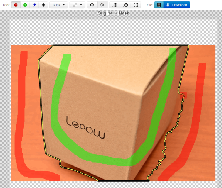Choose the blue eraser tool
Image resolution: width=222 pixels, height=188 pixels.
(x=34, y=5)
